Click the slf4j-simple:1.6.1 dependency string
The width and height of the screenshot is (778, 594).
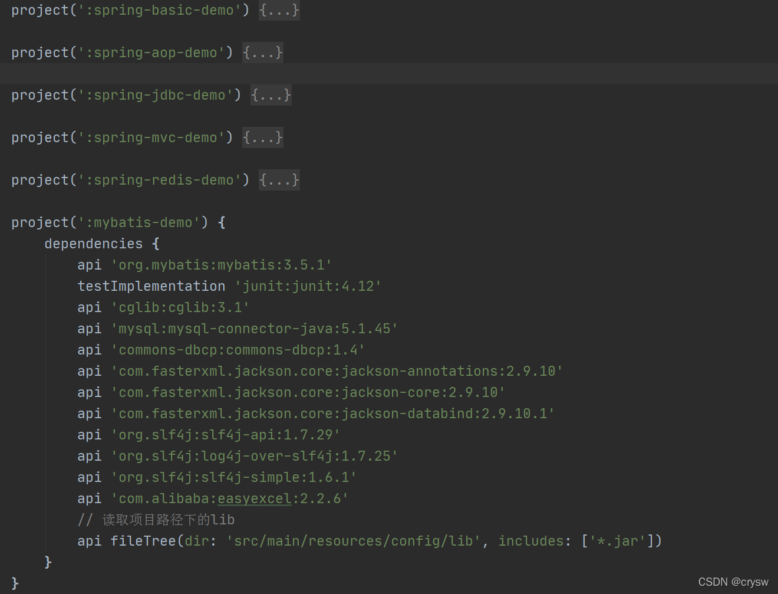pos(234,477)
